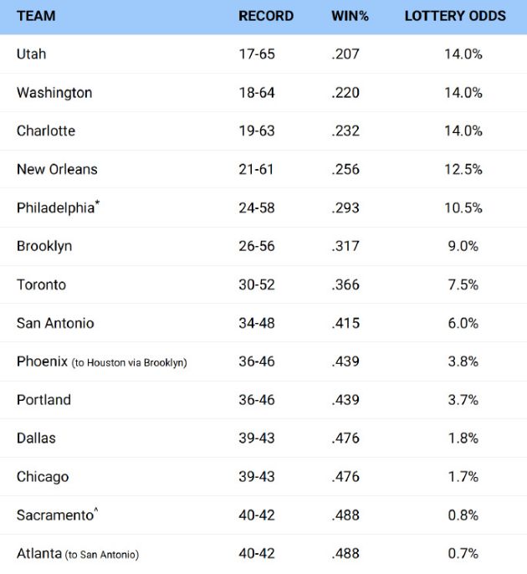This screenshot has width=527, height=574.
Task: Click Utah's 14.0% lottery odds
Action: [x=463, y=54]
